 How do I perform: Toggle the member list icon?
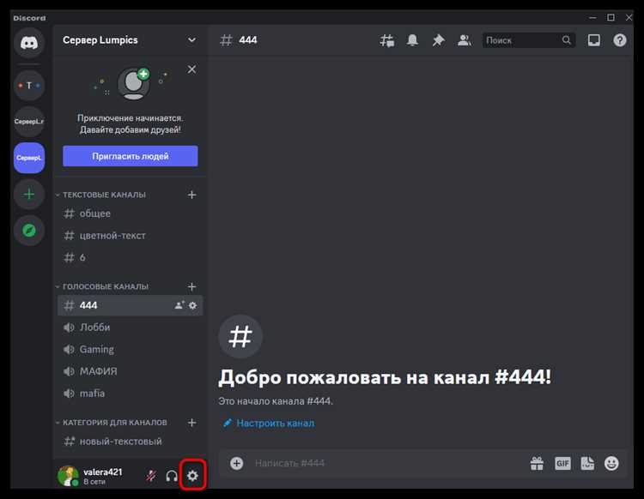464,40
